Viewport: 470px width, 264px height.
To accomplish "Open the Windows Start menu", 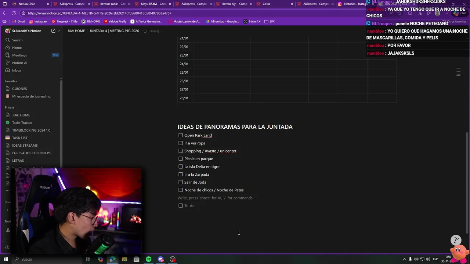I will click(6, 259).
